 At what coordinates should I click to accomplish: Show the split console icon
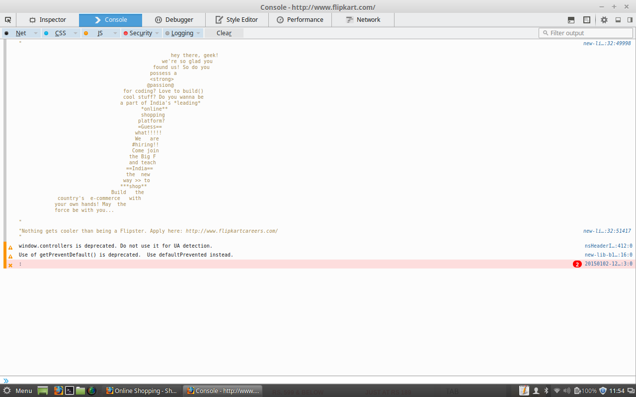point(571,20)
